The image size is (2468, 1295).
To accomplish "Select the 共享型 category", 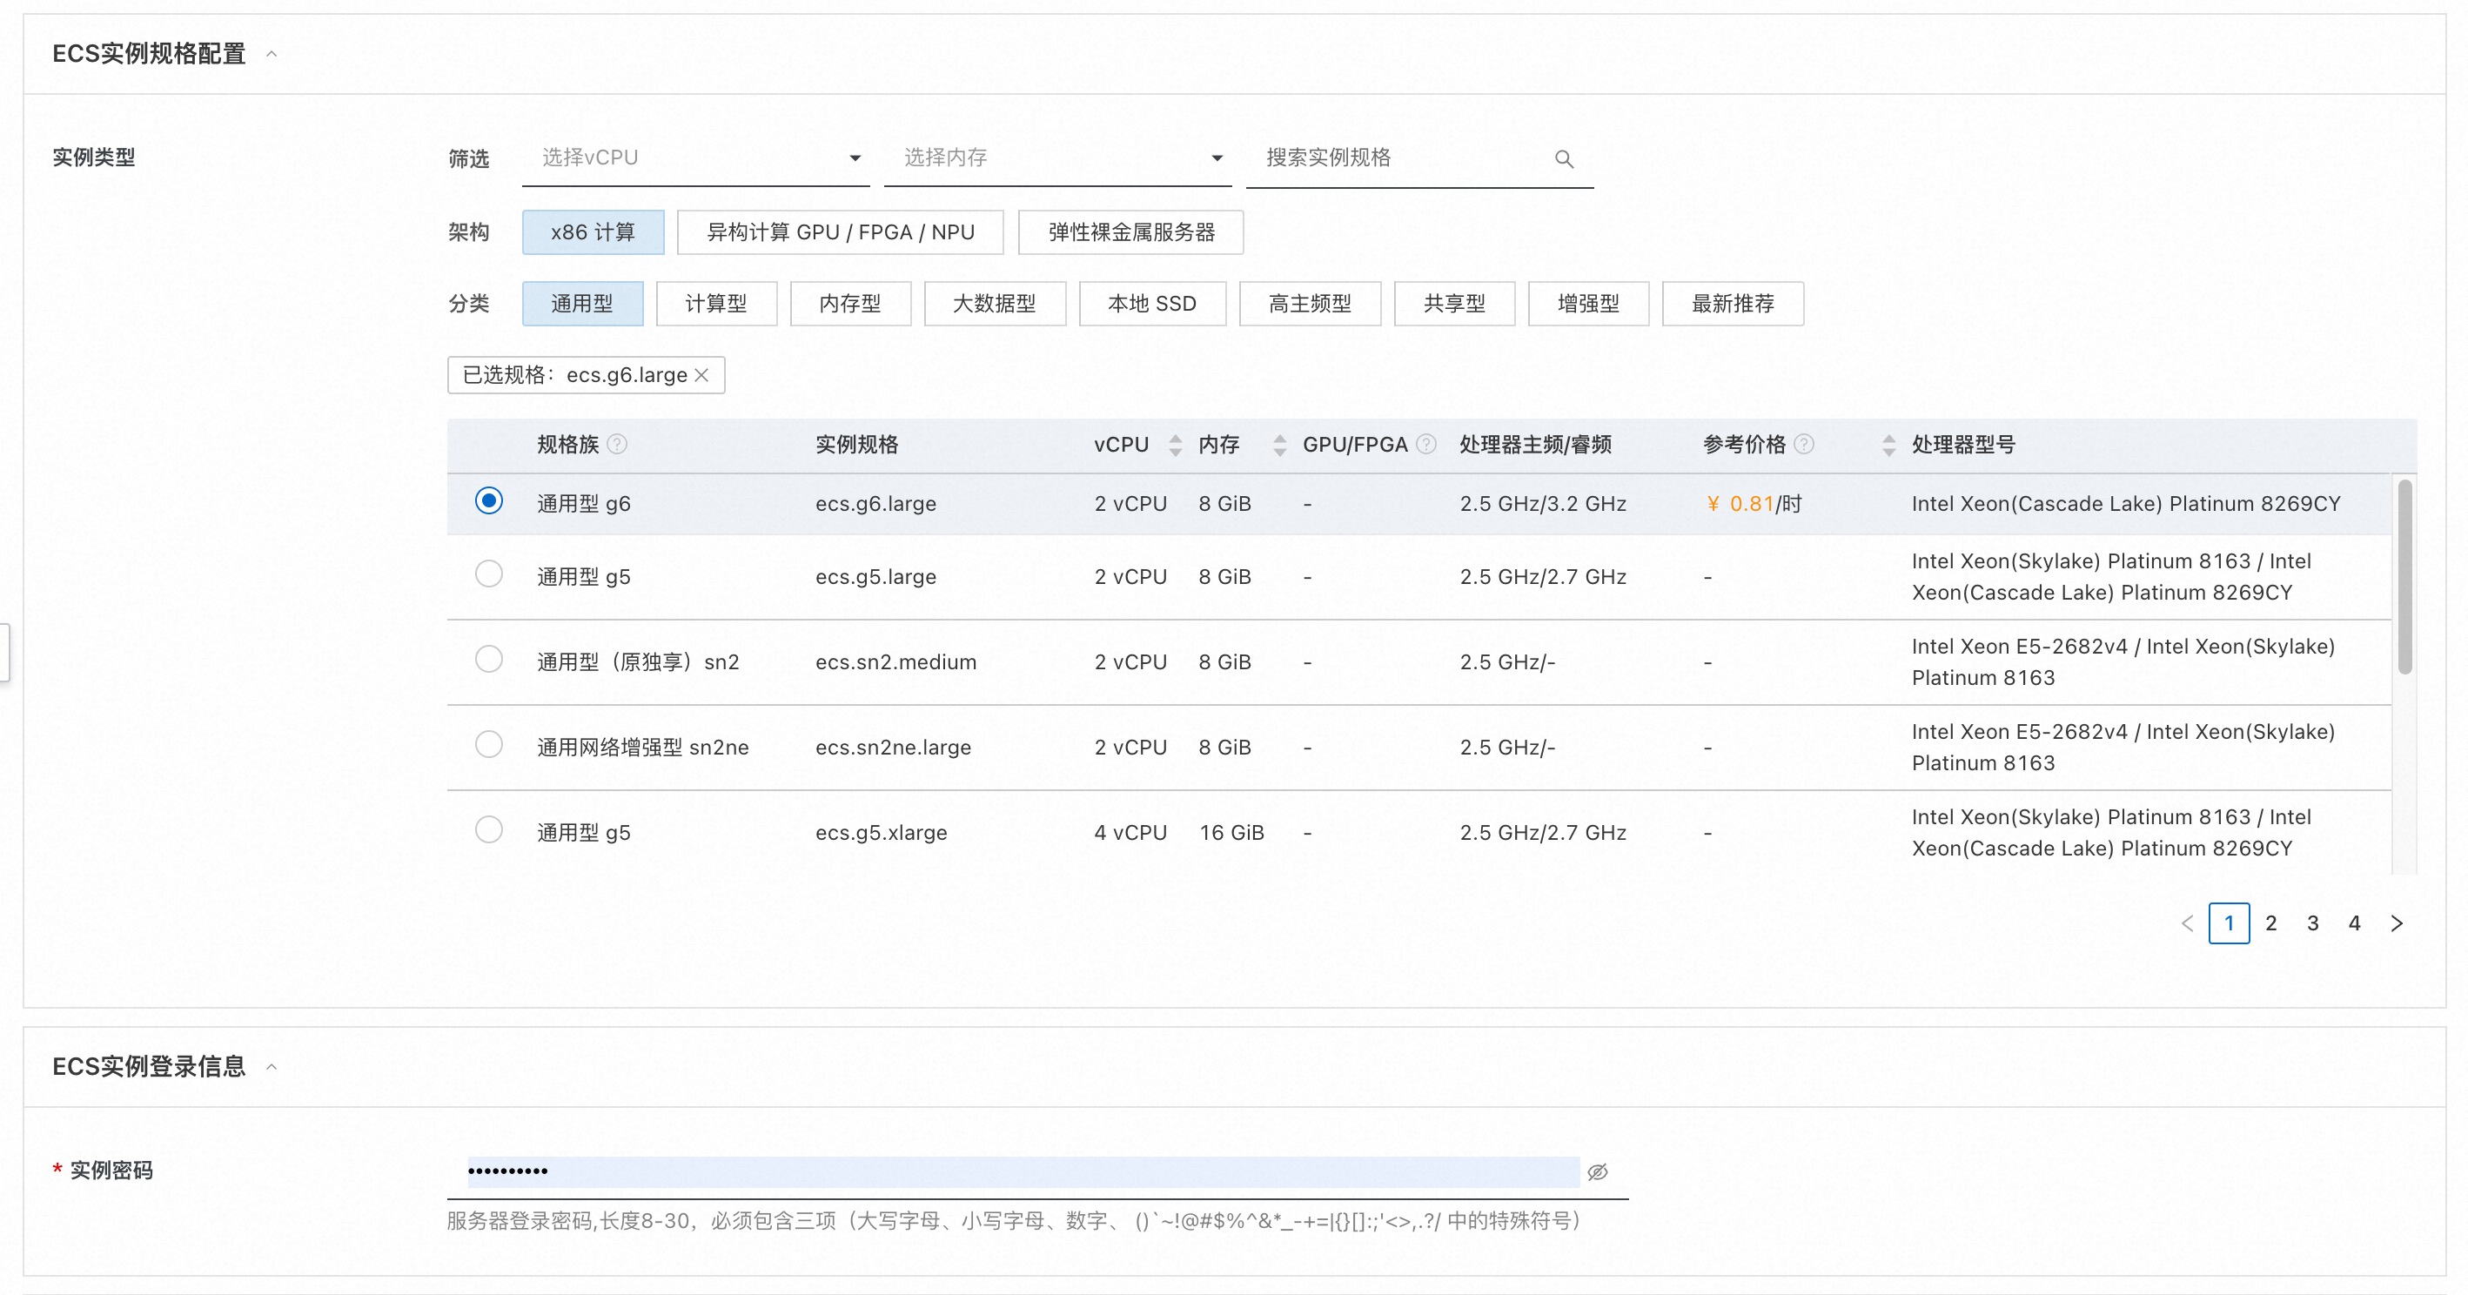I will pos(1454,304).
